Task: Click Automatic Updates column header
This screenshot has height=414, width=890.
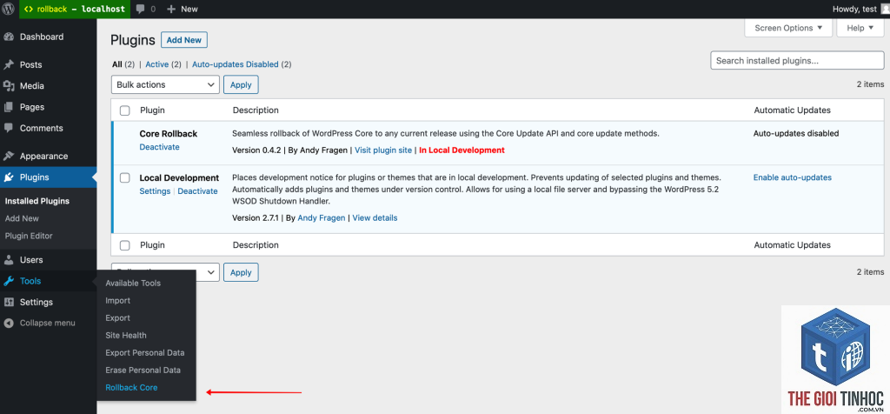Action: [x=792, y=110]
